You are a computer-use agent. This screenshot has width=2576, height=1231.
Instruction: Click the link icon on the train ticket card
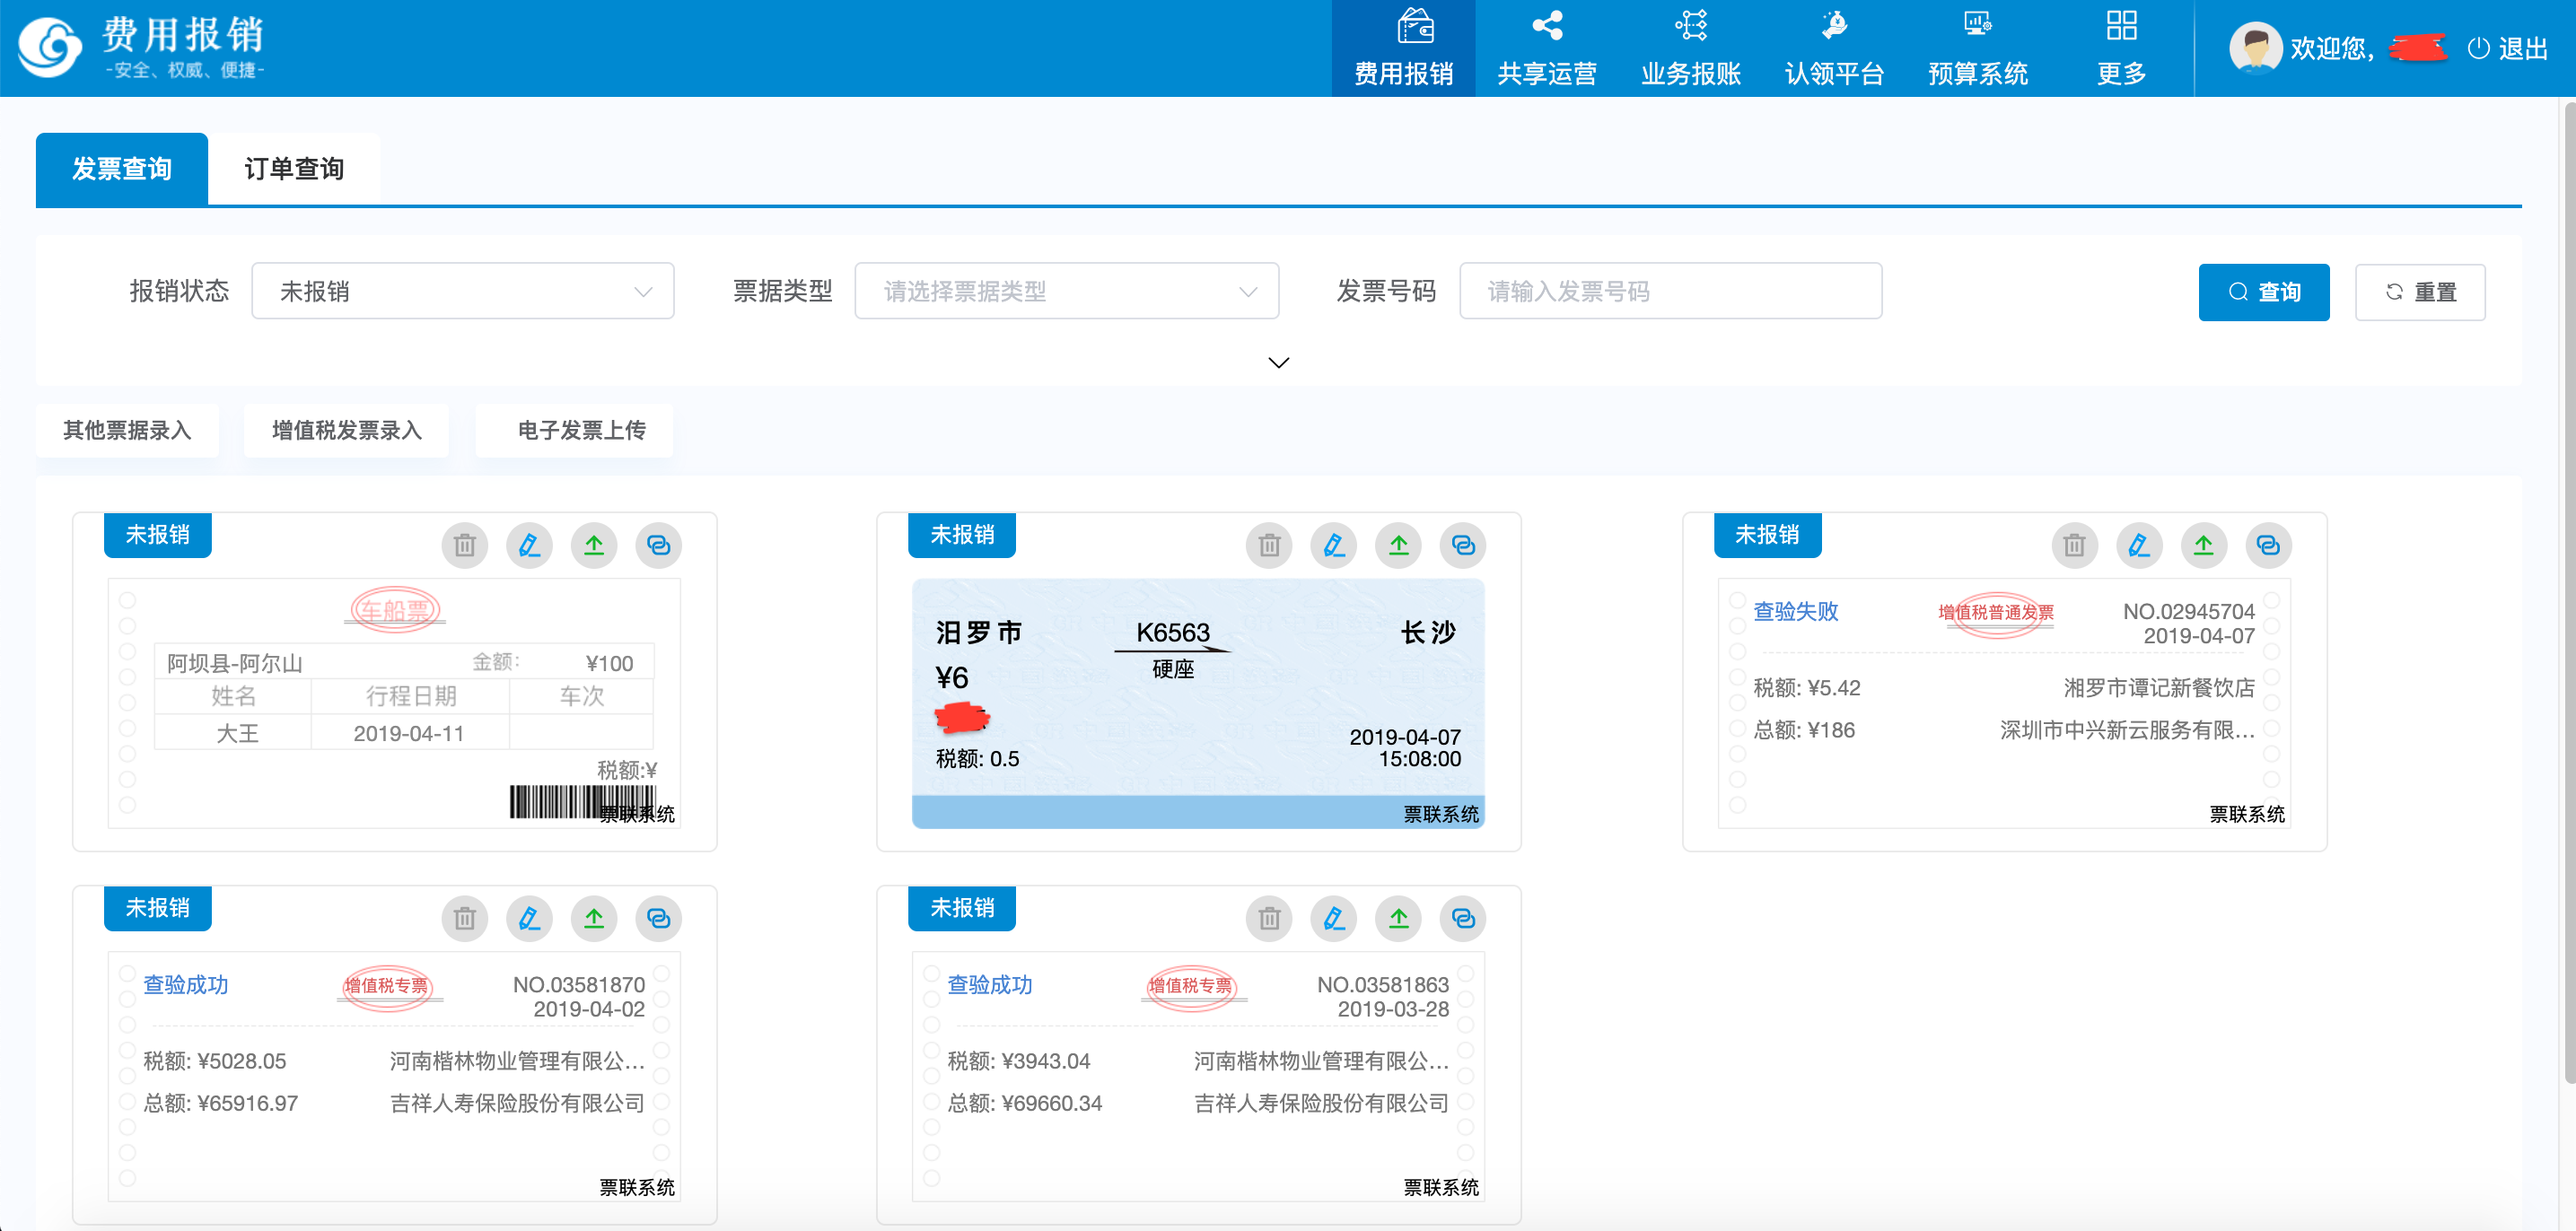pyautogui.click(x=1463, y=545)
